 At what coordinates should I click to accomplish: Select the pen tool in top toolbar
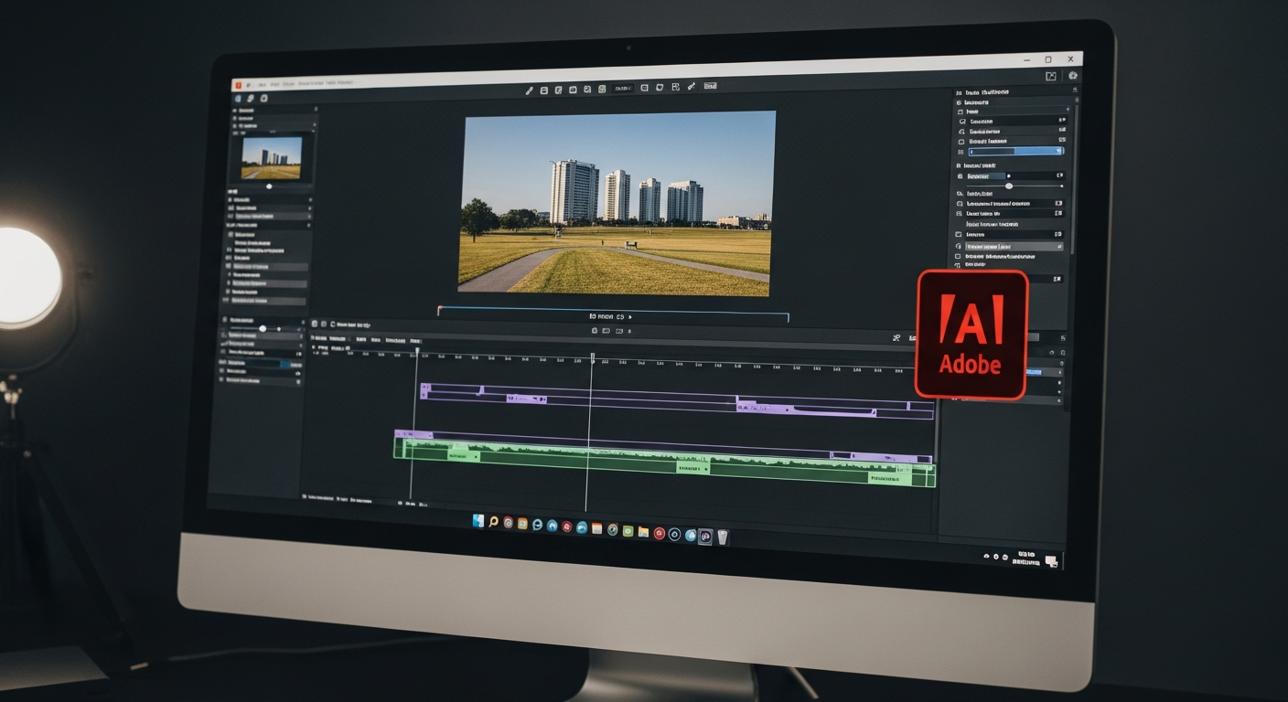pos(529,90)
